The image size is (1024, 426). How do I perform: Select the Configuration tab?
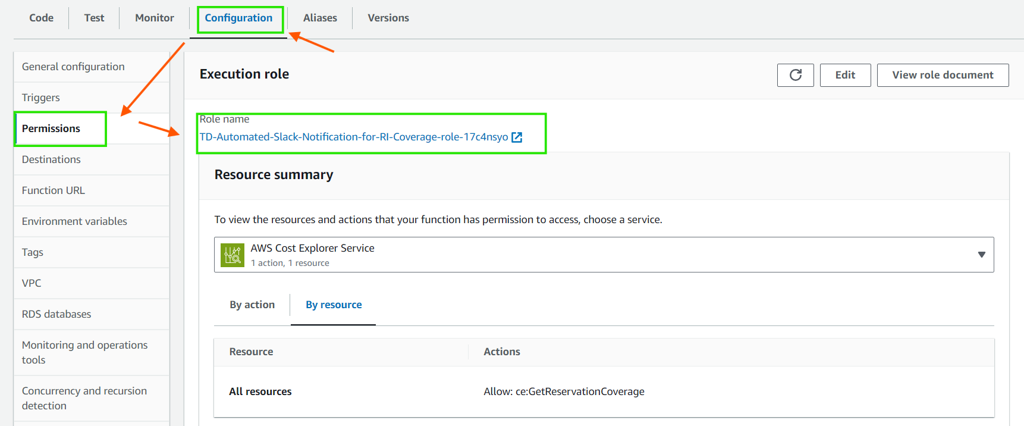pos(238,18)
